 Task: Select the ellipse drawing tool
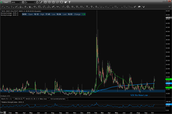[x=35, y=7]
